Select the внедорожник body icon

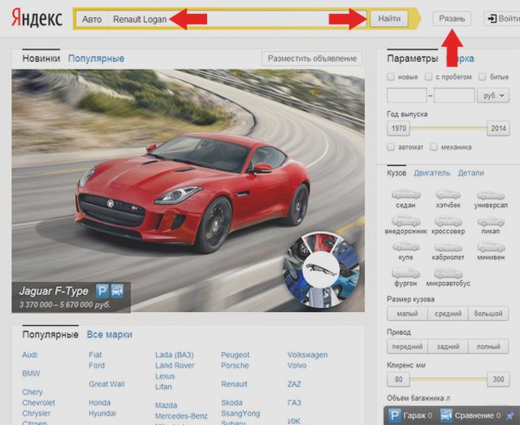coord(406,220)
